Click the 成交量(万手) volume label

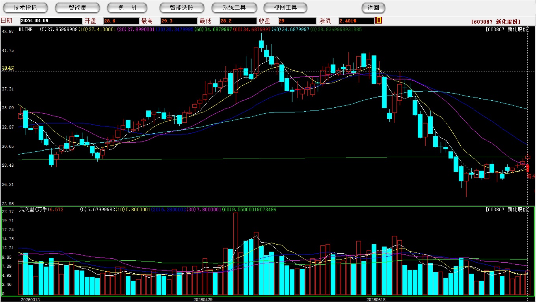coord(34,210)
